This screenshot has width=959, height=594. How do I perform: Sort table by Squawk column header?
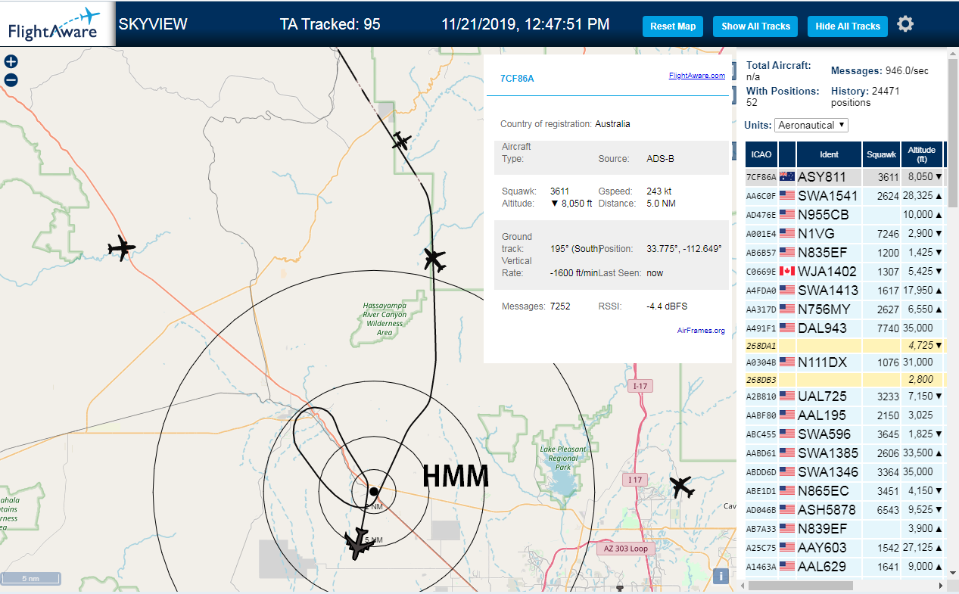click(882, 154)
